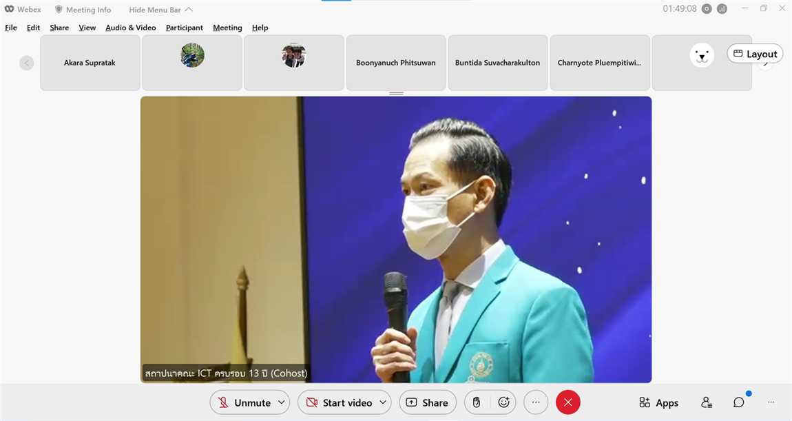Open More options ellipsis in control bar
Screen dimensions: 792x421
536,402
